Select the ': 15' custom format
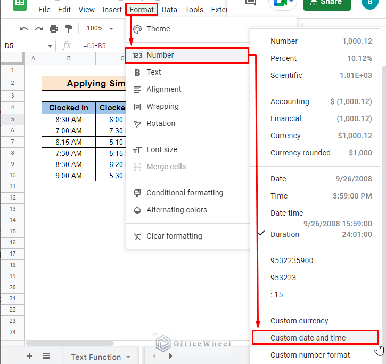 [x=315, y=295]
